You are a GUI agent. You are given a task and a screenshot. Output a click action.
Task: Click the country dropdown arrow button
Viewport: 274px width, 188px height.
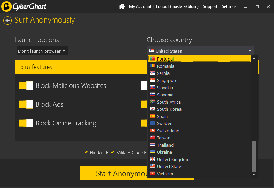point(250,51)
